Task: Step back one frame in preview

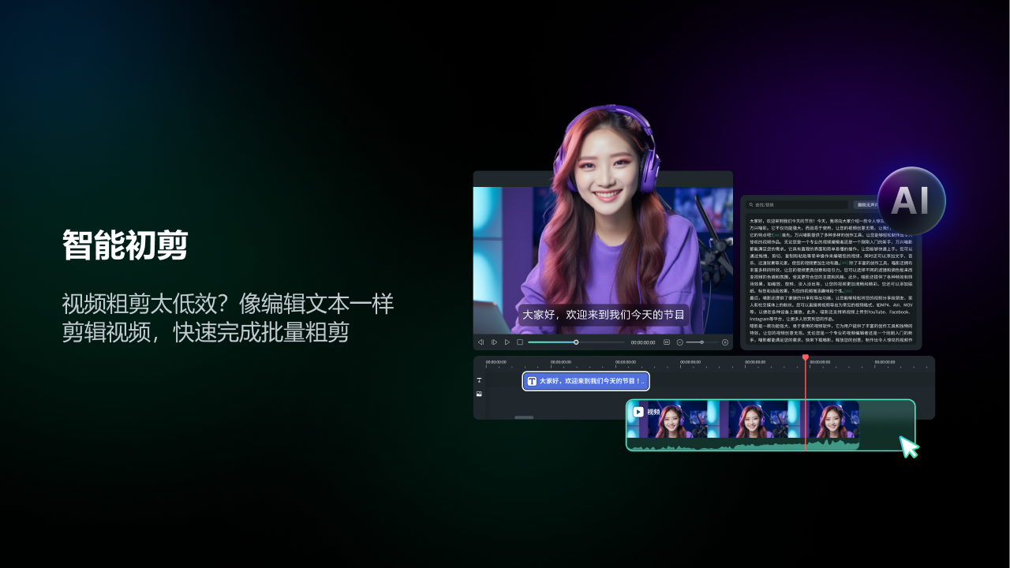Action: [481, 342]
